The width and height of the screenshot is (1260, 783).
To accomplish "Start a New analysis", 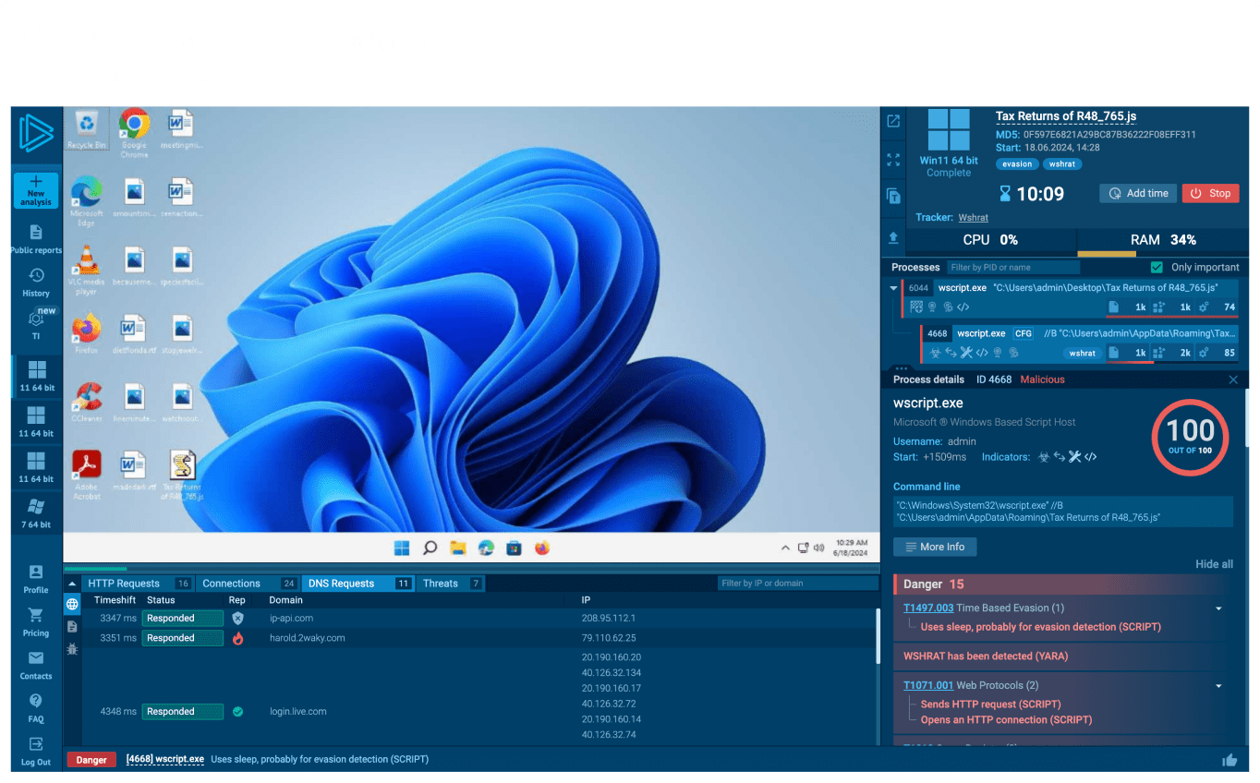I will point(36,190).
